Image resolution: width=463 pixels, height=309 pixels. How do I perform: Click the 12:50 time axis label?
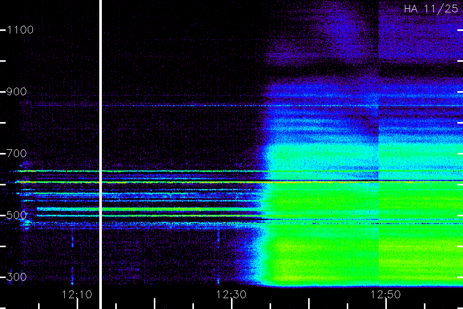coord(386,295)
